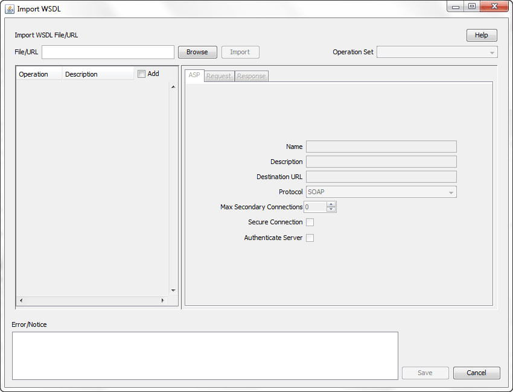
Task: Maximize the Import WSDL window
Action: (x=472, y=7)
